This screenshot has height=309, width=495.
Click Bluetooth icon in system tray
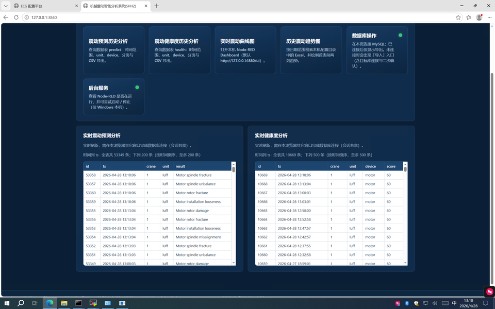coord(407,303)
